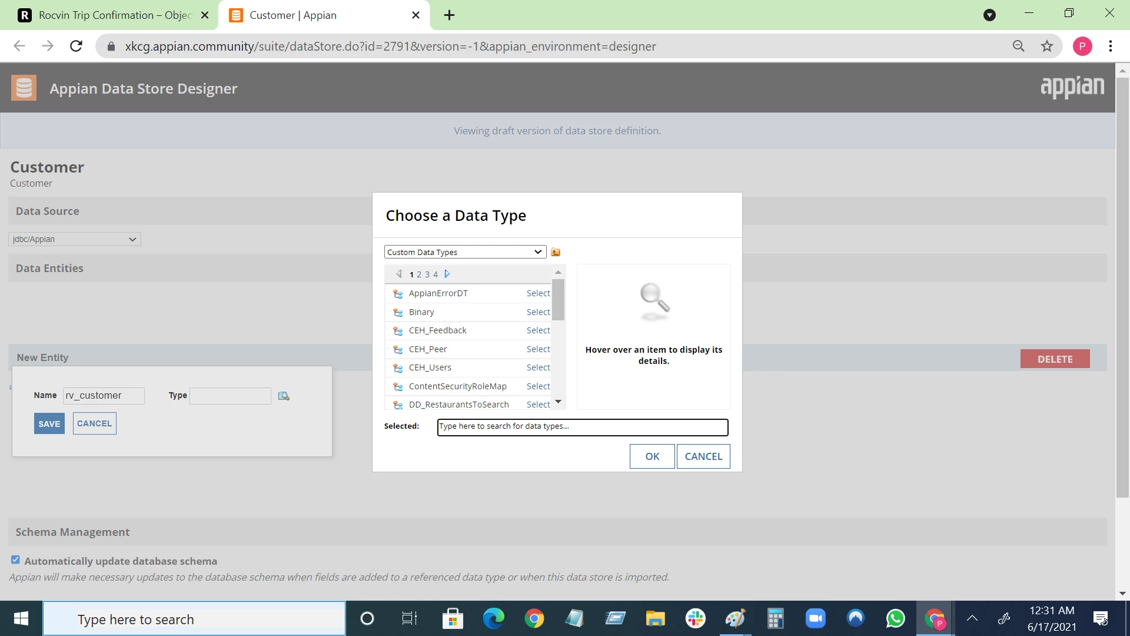The image size is (1130, 636).
Task: Go to page 4 of data types
Action: click(x=436, y=274)
